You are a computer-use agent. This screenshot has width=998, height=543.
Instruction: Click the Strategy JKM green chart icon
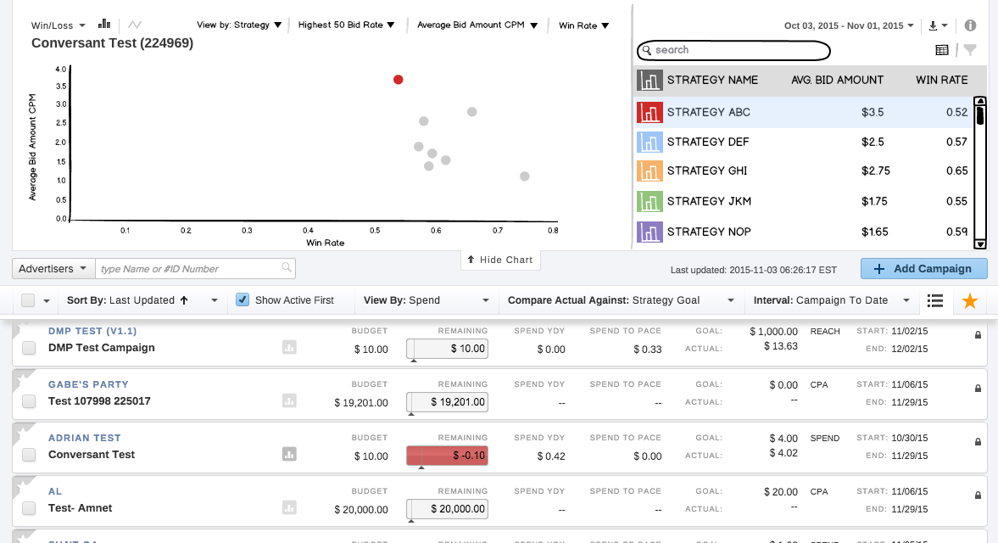pyautogui.click(x=650, y=202)
